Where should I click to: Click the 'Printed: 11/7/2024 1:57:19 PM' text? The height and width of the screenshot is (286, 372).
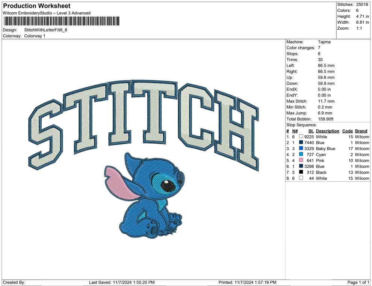point(248,282)
